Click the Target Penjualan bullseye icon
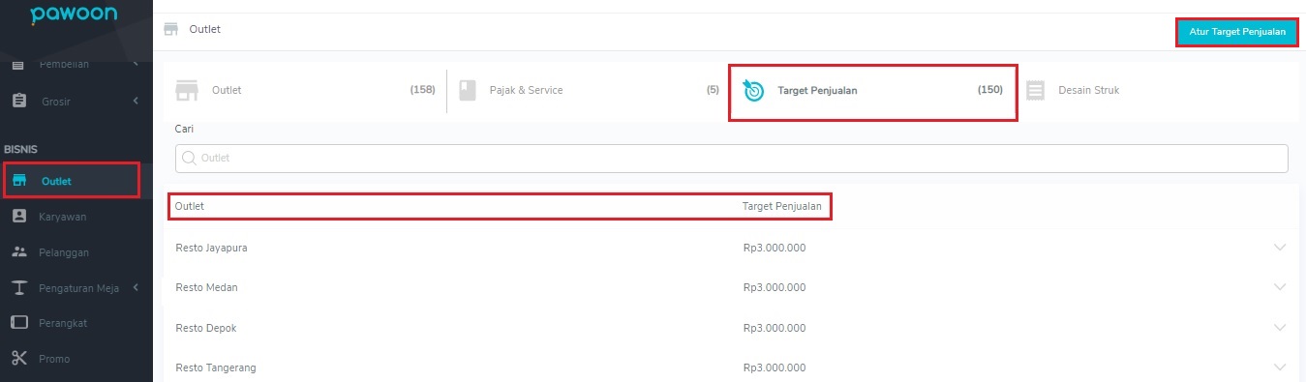The height and width of the screenshot is (382, 1306). (753, 90)
